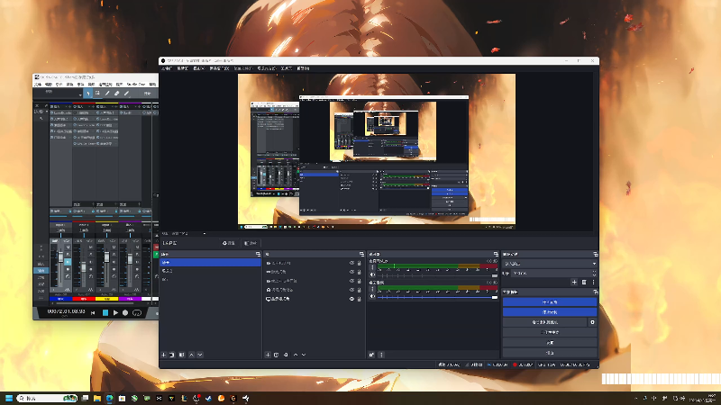Open audio mixer advanced properties gear icon
Image resolution: width=721 pixels, height=405 pixels.
coord(372,355)
